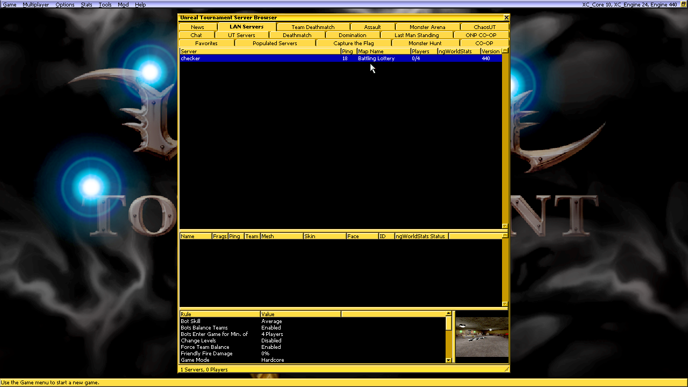Image resolution: width=688 pixels, height=387 pixels.
Task: Close the Server Browser window
Action: 506,18
